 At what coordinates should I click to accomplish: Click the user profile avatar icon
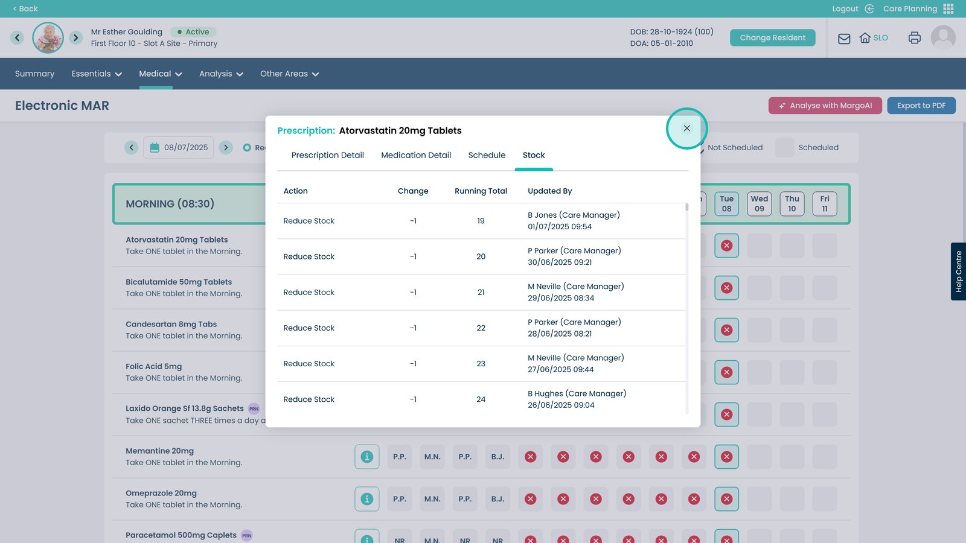pos(942,38)
